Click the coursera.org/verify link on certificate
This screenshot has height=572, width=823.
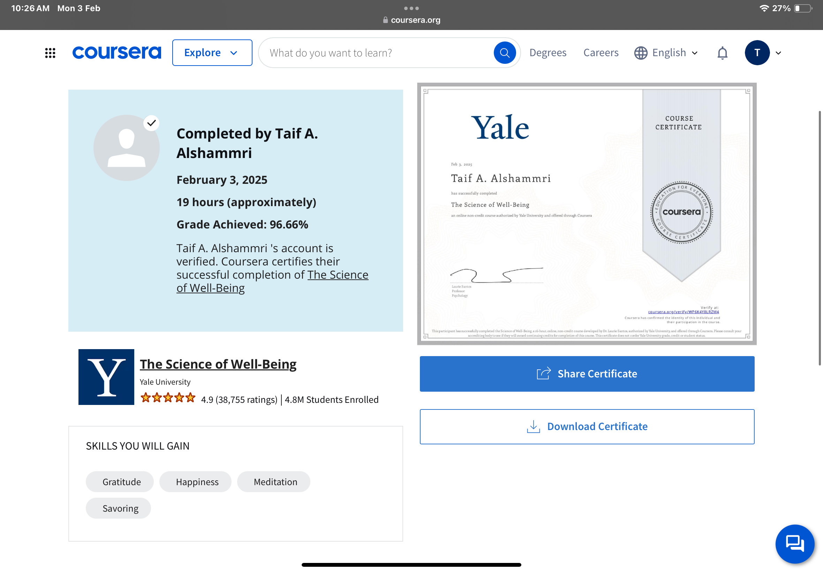click(683, 312)
